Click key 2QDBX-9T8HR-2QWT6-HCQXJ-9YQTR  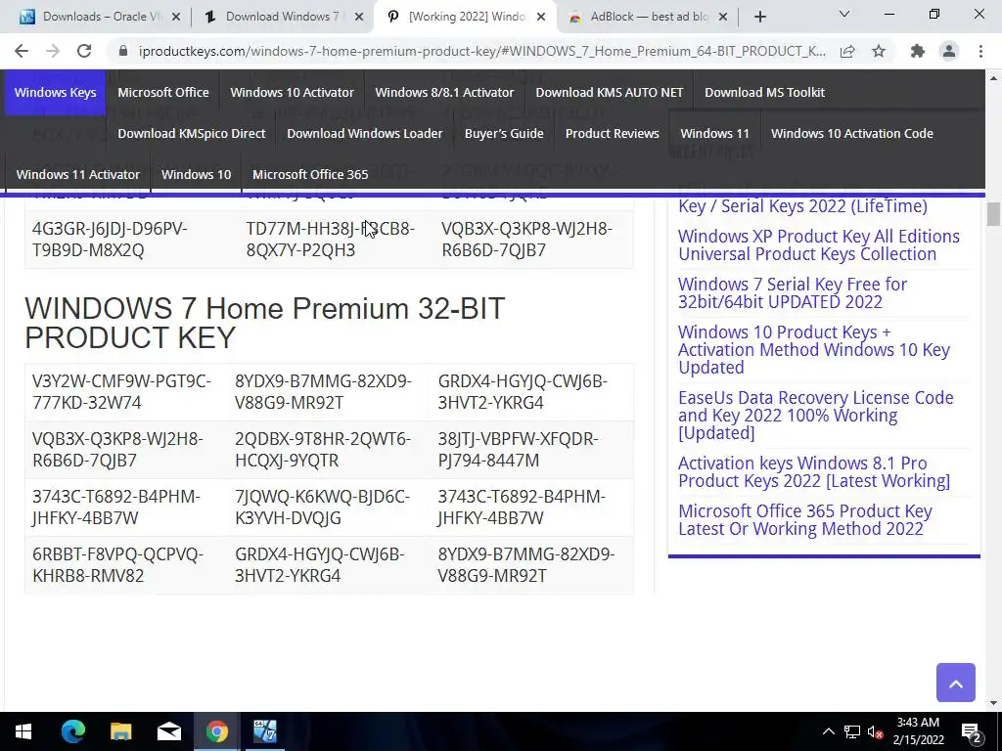(323, 450)
